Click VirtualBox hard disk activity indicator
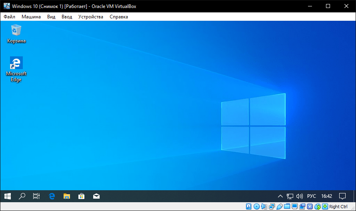356x211 pixels. tap(249, 207)
